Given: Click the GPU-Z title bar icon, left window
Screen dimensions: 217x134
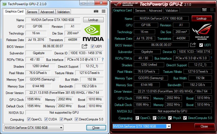Looking at the screenshot, I should (x=5, y=4).
